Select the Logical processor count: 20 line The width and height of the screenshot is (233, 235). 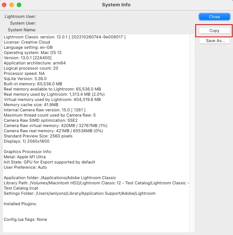coord(31,68)
